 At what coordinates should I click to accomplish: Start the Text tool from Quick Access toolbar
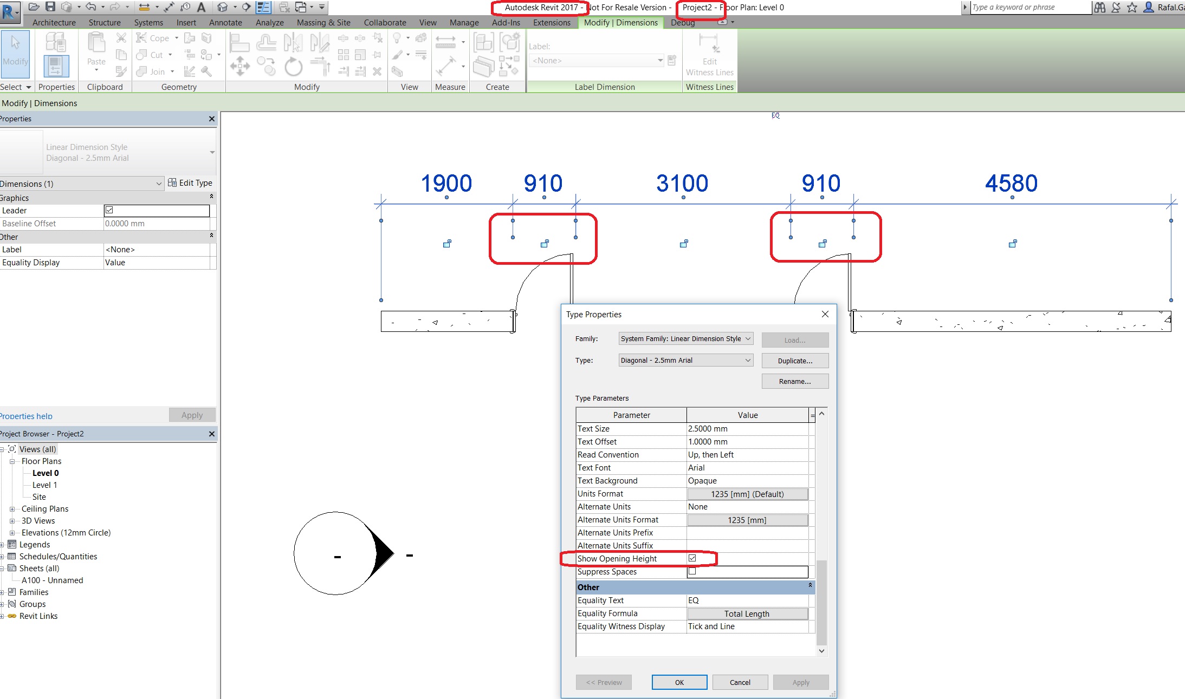pyautogui.click(x=202, y=7)
